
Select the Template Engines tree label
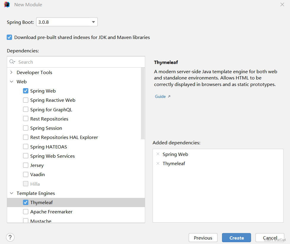click(x=36, y=193)
